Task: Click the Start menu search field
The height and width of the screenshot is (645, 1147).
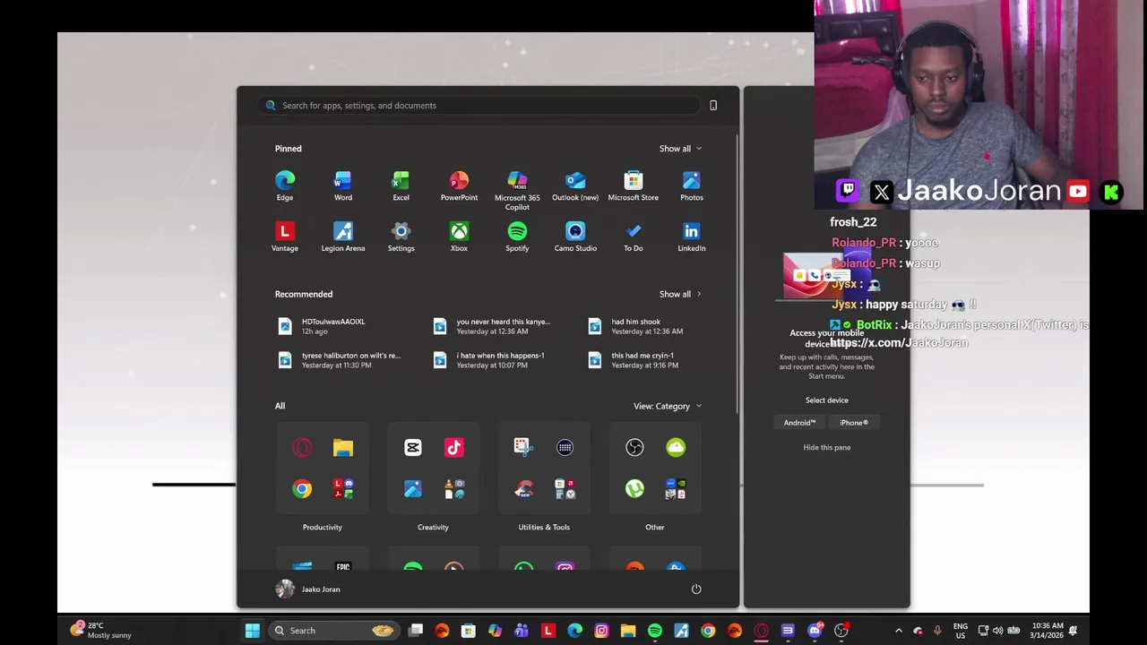Action: (477, 106)
